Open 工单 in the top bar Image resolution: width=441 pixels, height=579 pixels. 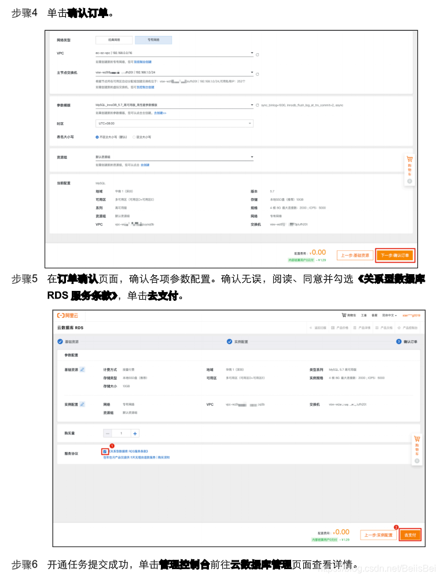[363, 315]
